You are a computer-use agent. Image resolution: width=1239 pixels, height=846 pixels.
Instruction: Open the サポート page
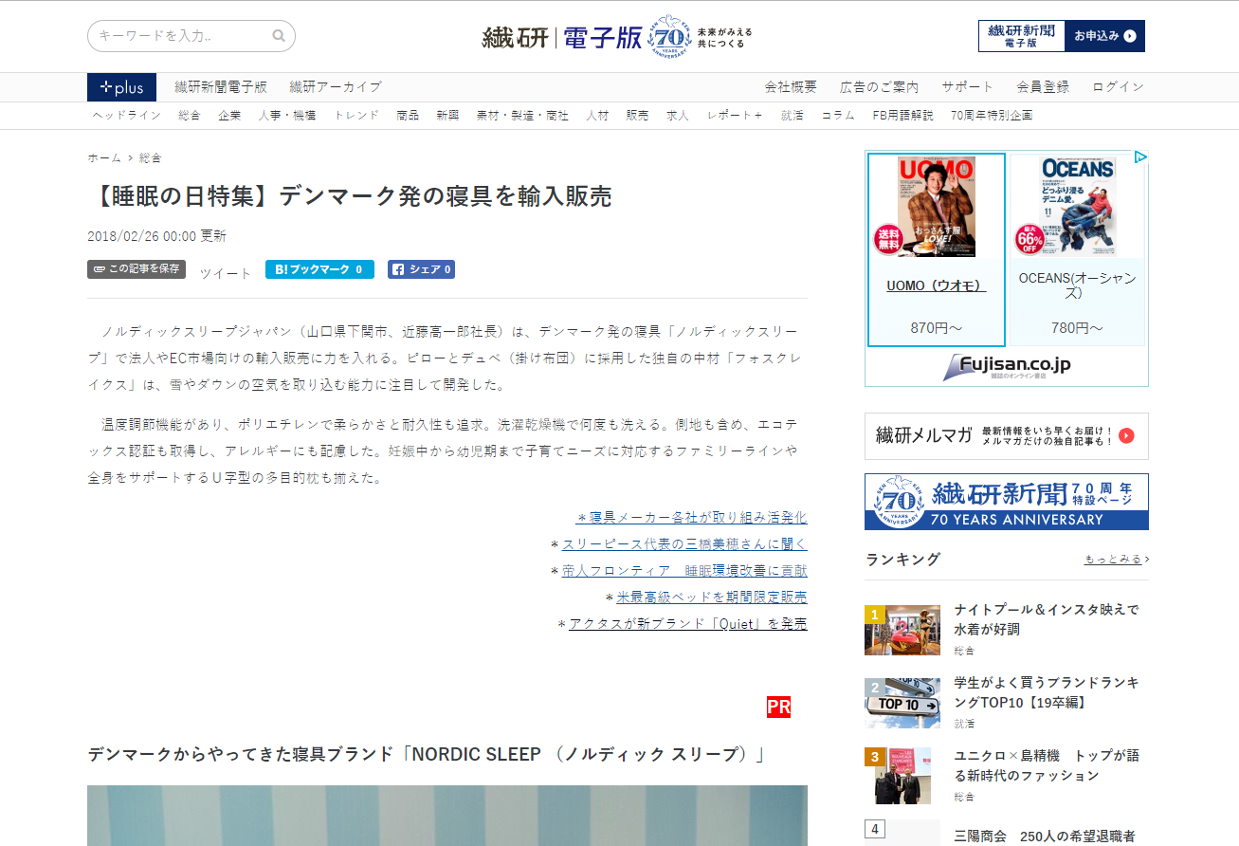coord(968,87)
